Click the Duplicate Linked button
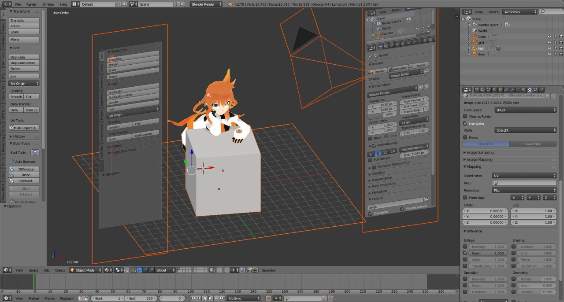Screen dimensions: 564x302 tap(24, 63)
